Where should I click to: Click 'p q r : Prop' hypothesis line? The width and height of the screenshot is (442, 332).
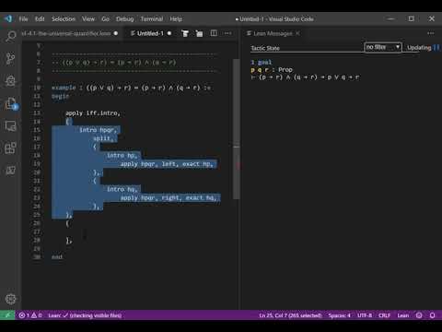[272, 70]
